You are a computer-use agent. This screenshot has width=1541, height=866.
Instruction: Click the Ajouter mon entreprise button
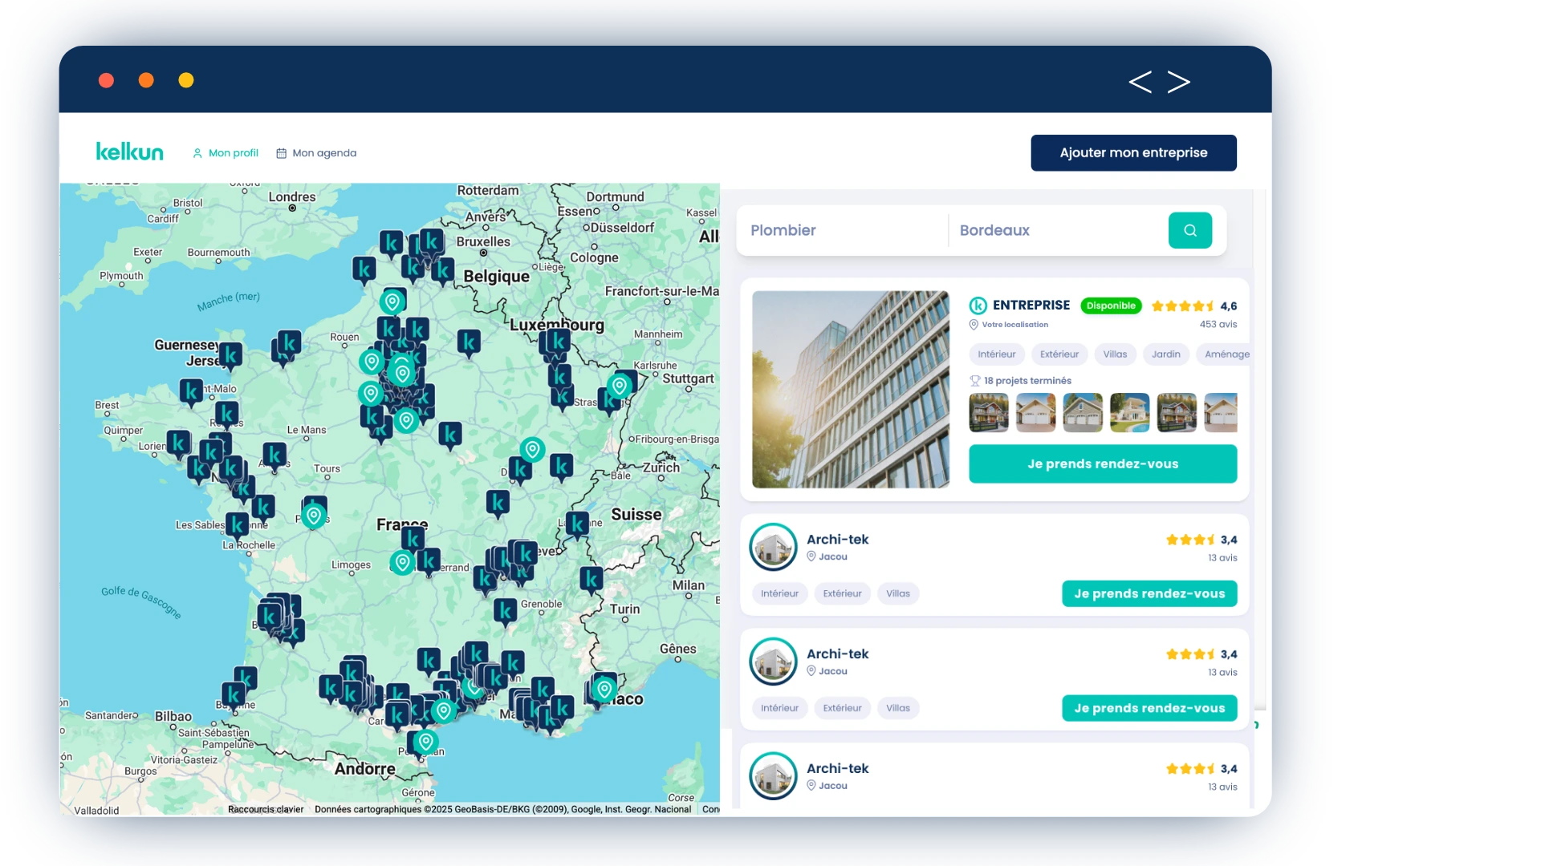(x=1133, y=152)
